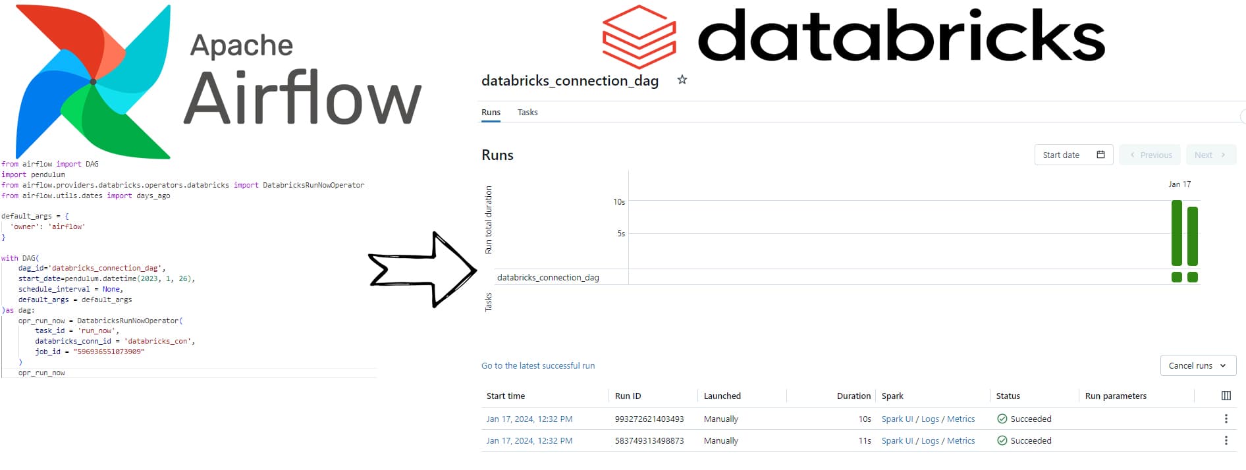Screen dimensions: 1246x470
Task: Click the Databricks stacked-layers logo
Action: 639,37
